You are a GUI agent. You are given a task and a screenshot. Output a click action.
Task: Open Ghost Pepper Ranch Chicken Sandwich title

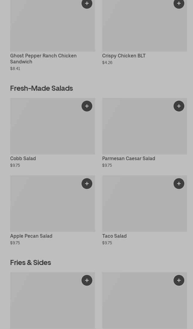pyautogui.click(x=43, y=59)
